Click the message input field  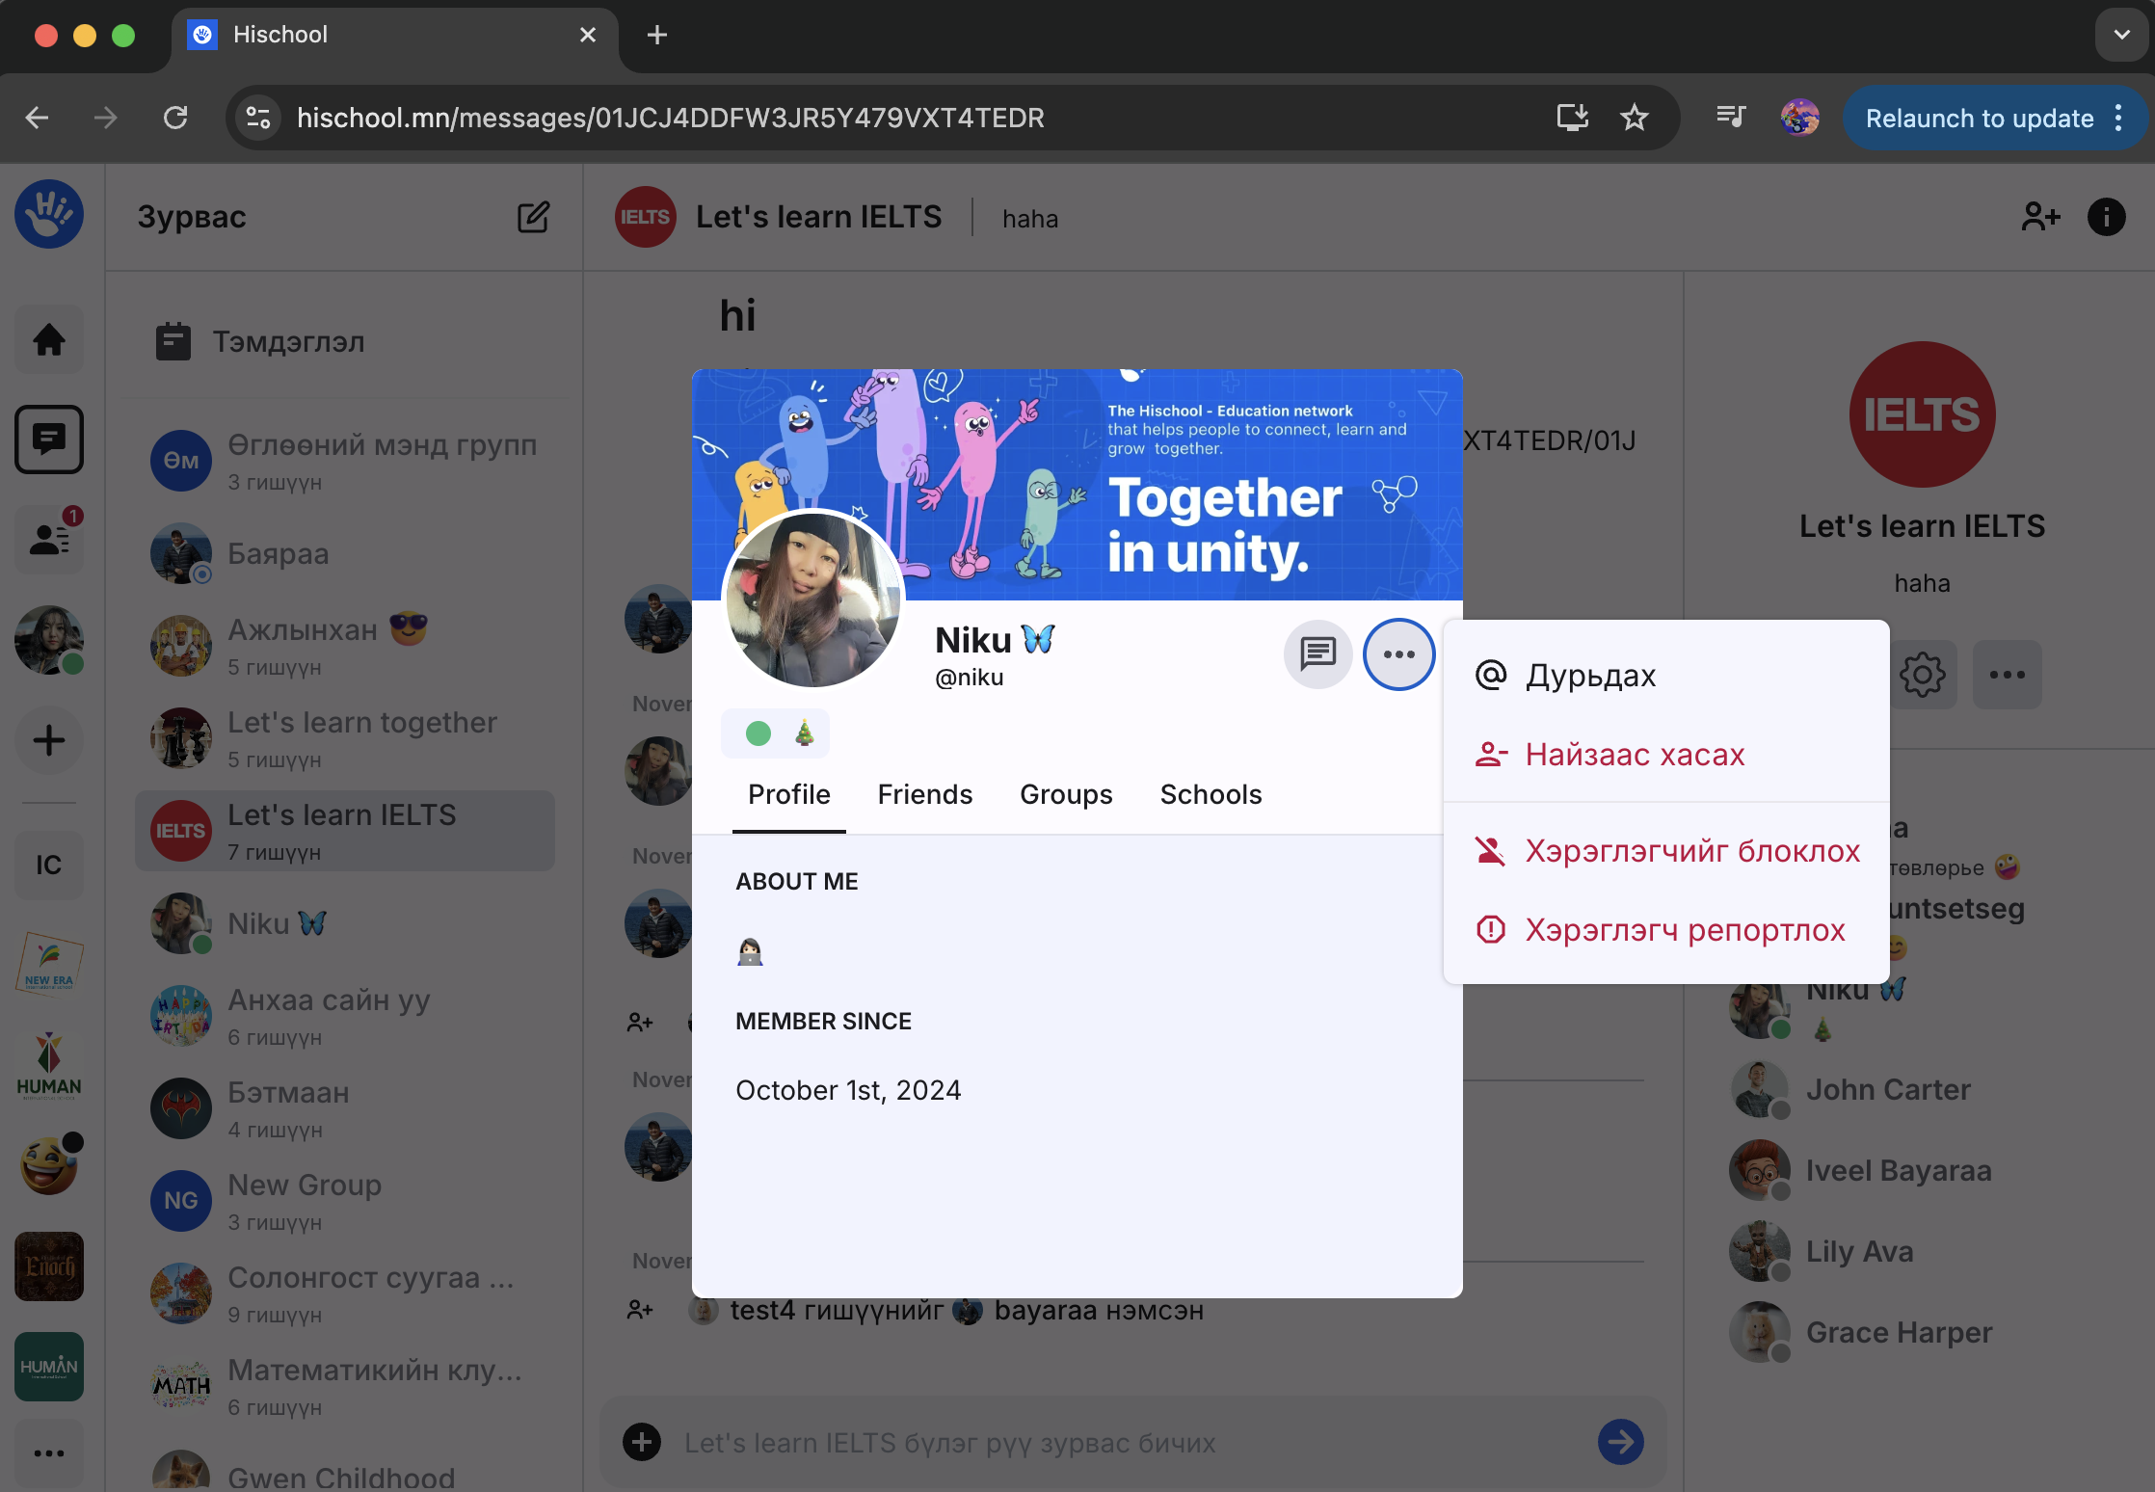pos(1108,1442)
